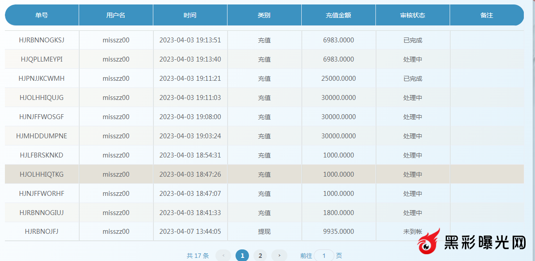Viewport: 535px width, 261px height.
Task: Click the 充值金额 column header
Action: click(338, 15)
